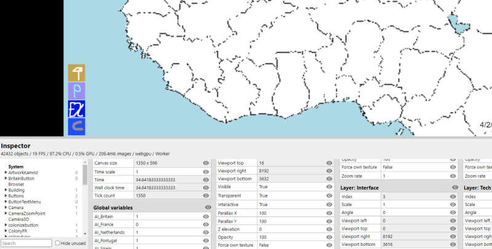Expand the ButtonTextMenu object node

[x=6, y=202]
